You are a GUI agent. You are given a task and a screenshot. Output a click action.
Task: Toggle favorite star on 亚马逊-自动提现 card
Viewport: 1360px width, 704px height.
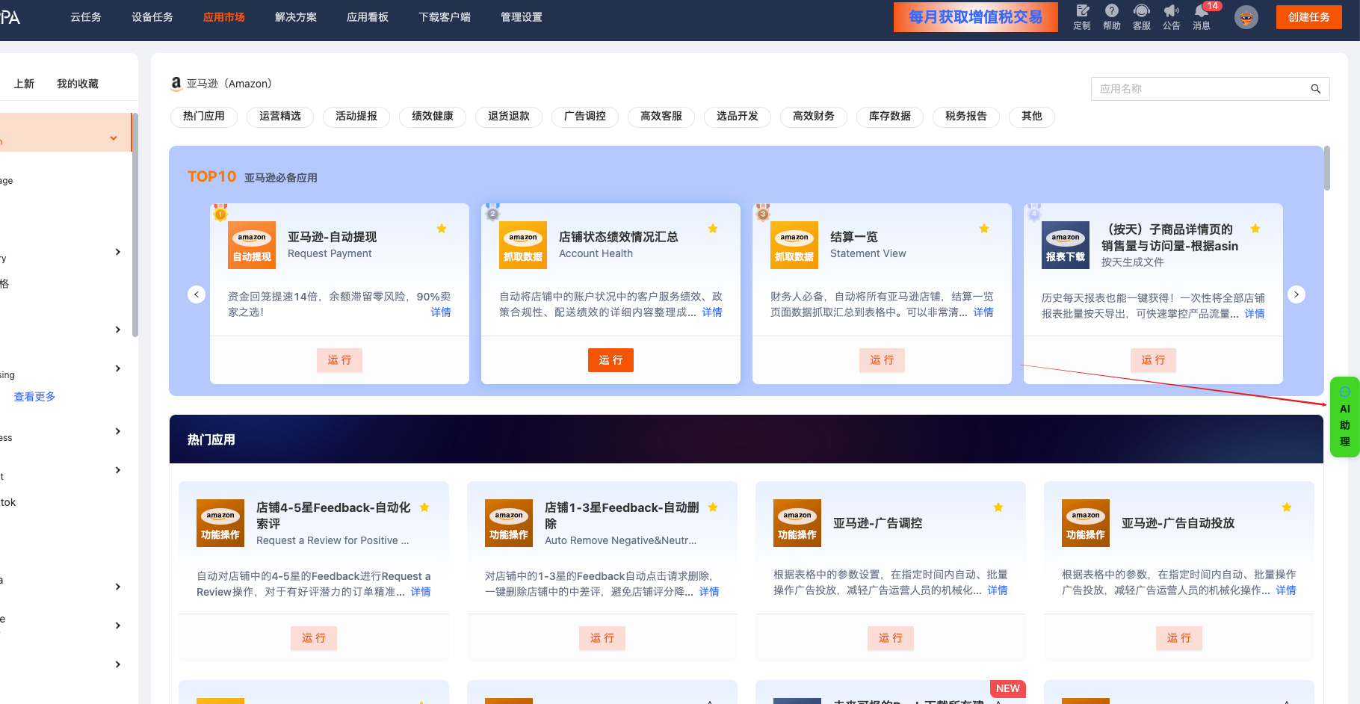[x=442, y=229]
